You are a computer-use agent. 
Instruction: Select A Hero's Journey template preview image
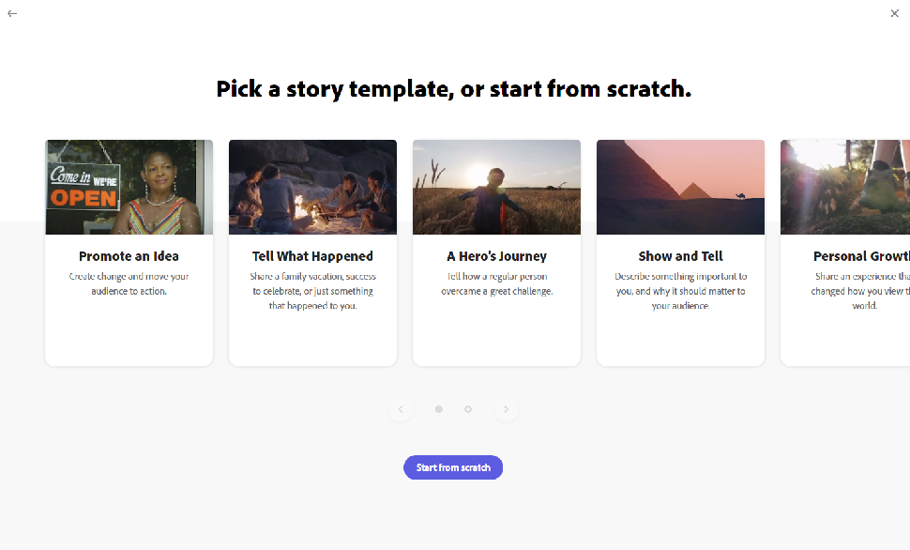click(x=496, y=187)
